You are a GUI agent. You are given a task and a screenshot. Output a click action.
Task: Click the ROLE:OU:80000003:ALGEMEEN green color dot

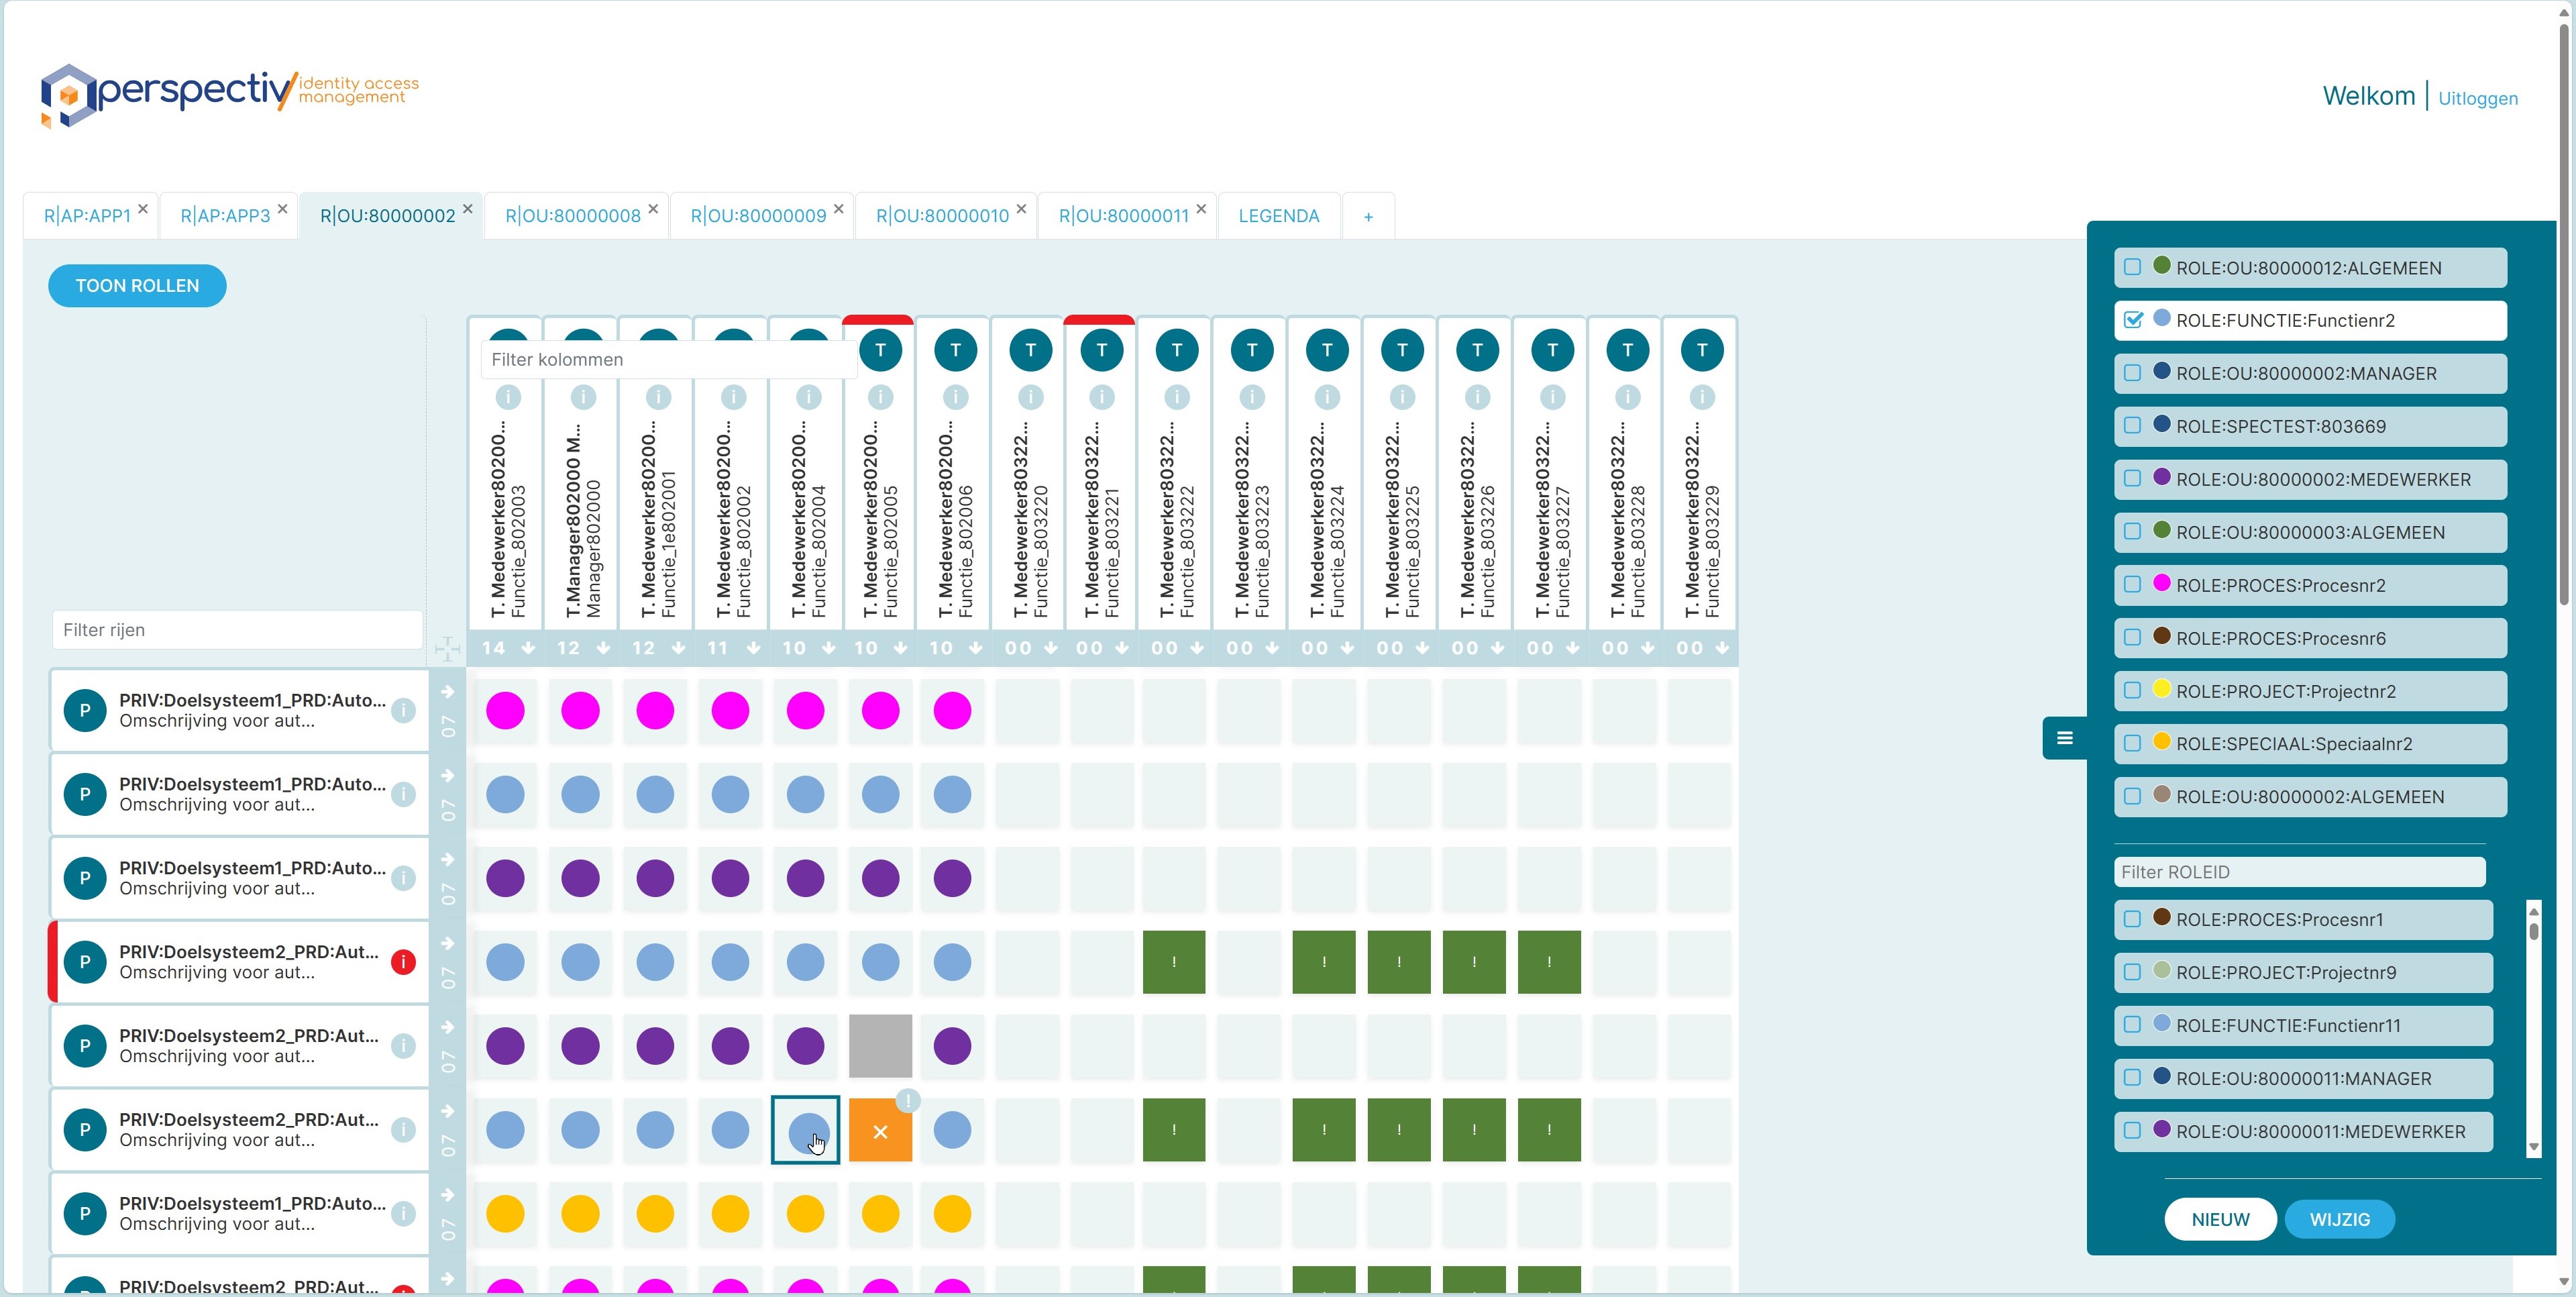[x=2161, y=529]
